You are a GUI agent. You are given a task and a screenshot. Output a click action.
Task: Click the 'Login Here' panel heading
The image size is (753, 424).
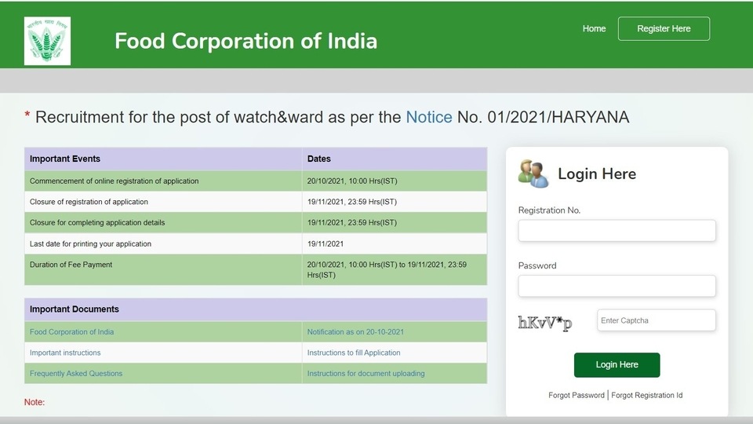[x=596, y=174]
